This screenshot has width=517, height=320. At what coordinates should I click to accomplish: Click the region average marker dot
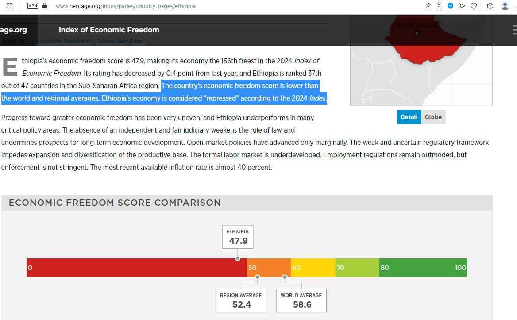(x=258, y=277)
